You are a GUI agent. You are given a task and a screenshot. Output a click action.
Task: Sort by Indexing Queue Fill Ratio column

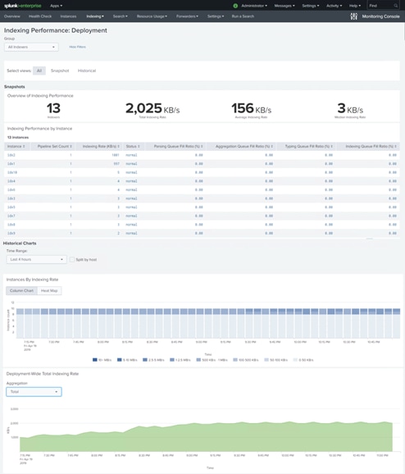(371, 146)
